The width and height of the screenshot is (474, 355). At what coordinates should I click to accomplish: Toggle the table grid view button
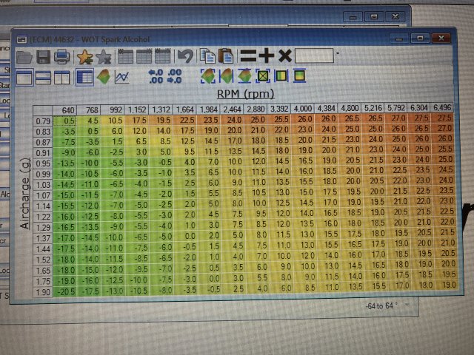(x=84, y=76)
